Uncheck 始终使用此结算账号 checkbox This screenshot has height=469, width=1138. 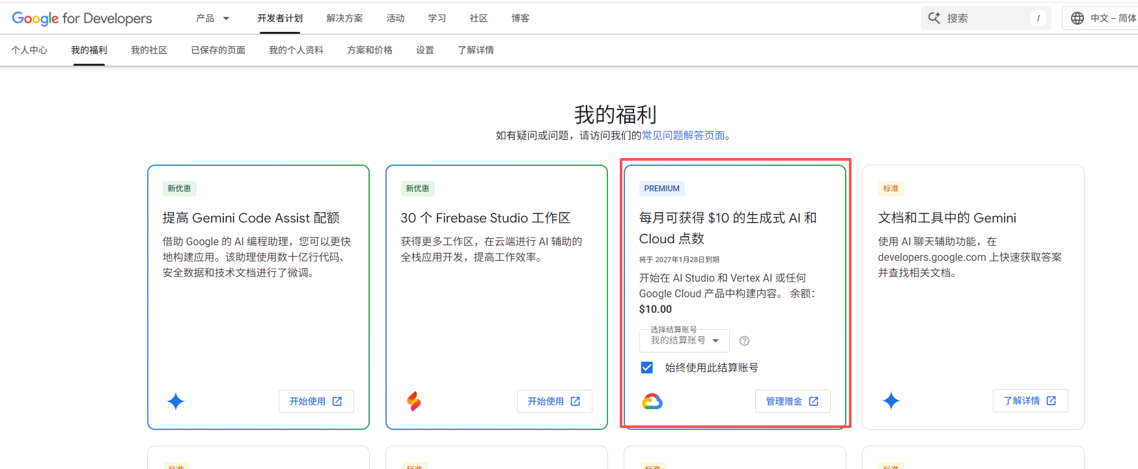(x=646, y=368)
